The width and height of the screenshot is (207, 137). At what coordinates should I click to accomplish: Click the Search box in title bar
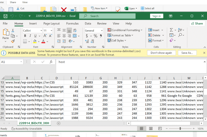107,16
